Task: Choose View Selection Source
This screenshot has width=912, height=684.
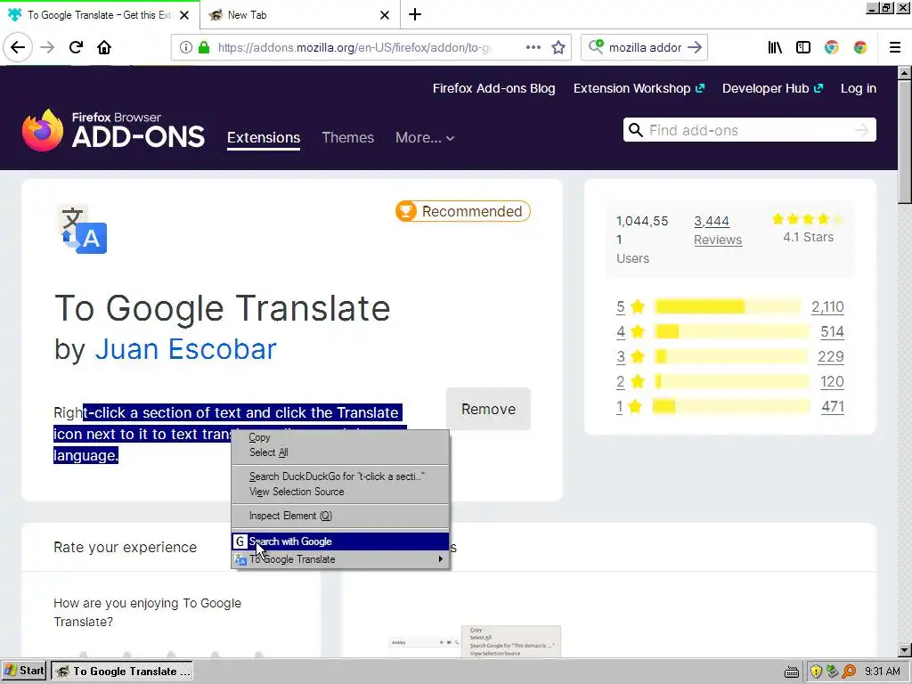Action: coord(340,492)
